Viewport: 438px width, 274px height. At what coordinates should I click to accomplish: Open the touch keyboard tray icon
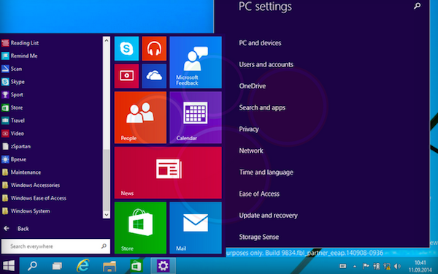pyautogui.click(x=343, y=266)
